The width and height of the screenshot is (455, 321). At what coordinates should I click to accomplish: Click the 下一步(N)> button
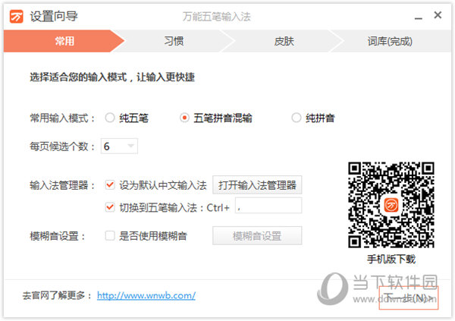tap(409, 298)
